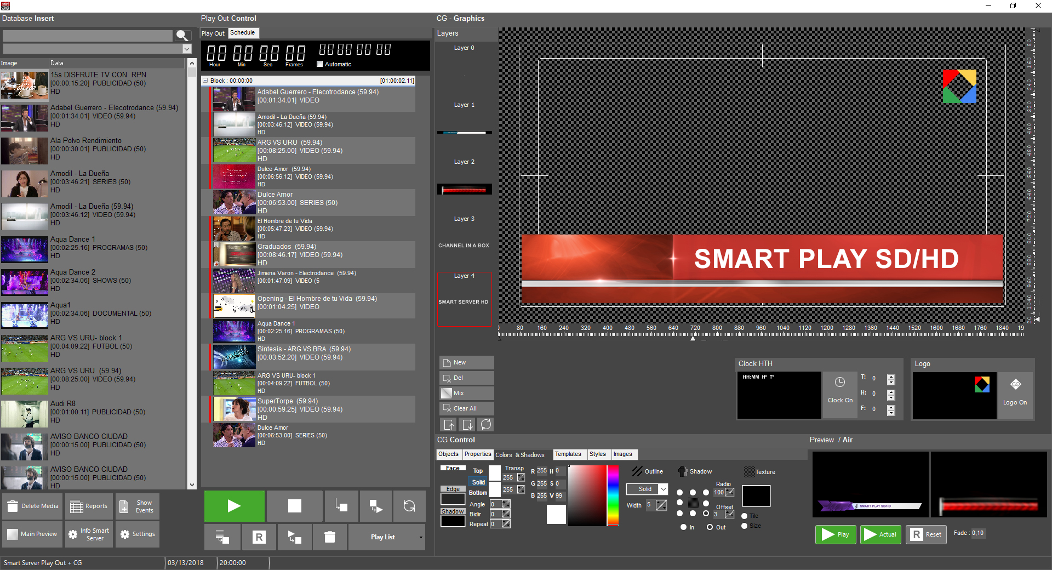Open Info Smart Server
The width and height of the screenshot is (1052, 570).
tap(89, 534)
